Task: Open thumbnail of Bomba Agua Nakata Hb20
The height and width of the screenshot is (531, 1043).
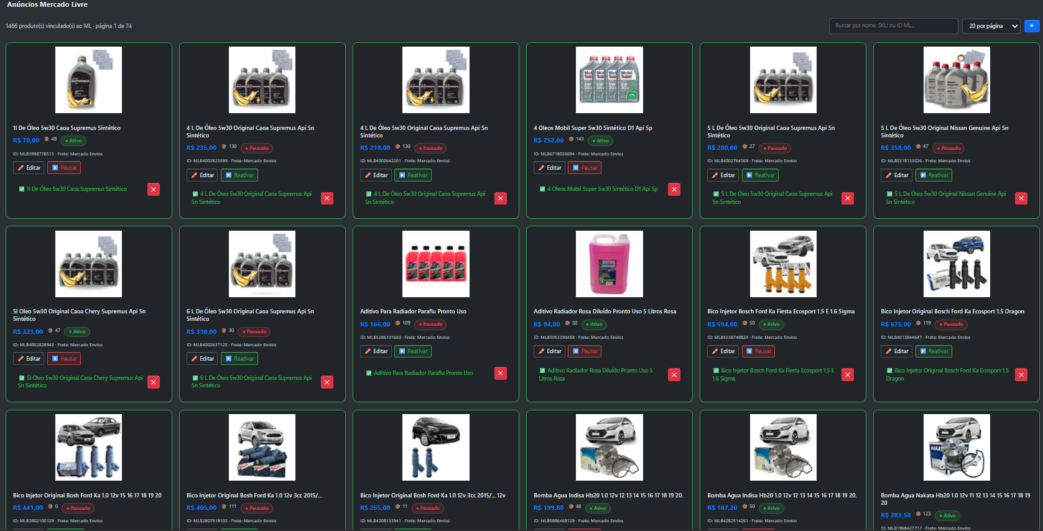Action: pos(957,448)
